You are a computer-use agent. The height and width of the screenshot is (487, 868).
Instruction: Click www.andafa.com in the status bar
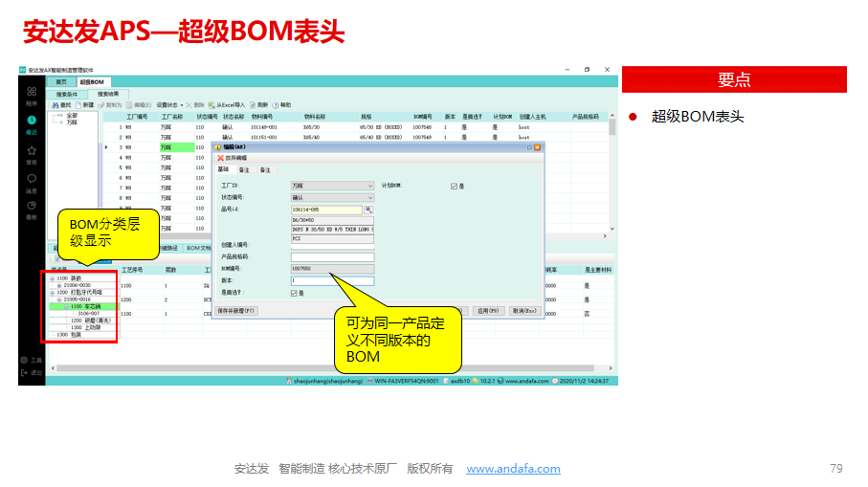tap(527, 382)
